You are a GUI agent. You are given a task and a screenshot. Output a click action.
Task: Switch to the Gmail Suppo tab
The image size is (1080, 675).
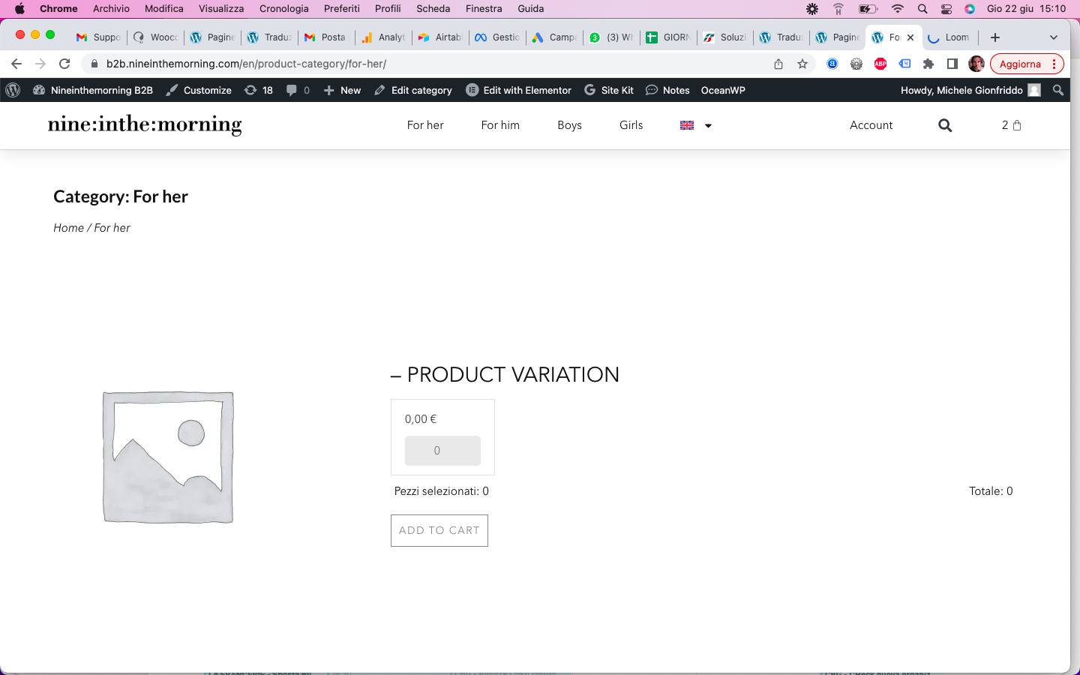[x=98, y=37]
